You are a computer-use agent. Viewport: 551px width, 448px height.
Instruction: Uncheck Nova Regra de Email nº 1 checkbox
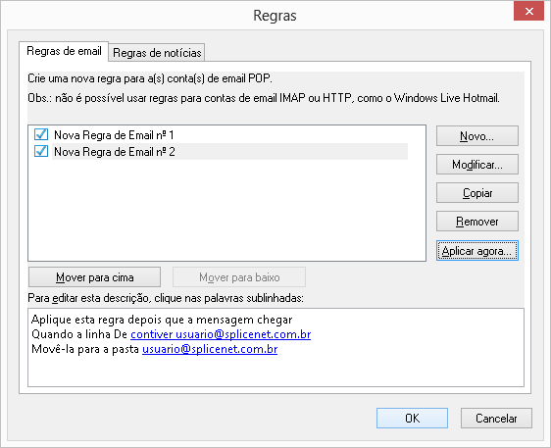tap(41, 134)
